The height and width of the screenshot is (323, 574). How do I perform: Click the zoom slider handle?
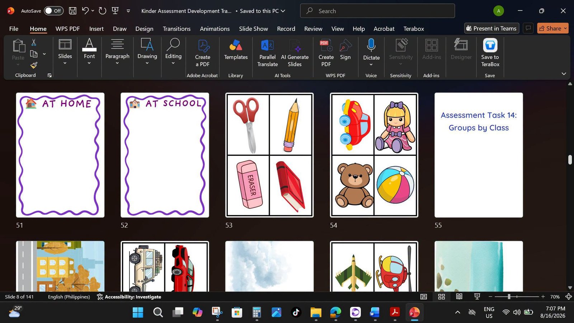(x=509, y=297)
